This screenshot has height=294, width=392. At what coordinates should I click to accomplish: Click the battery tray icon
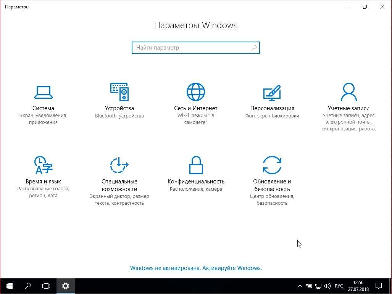(x=309, y=286)
